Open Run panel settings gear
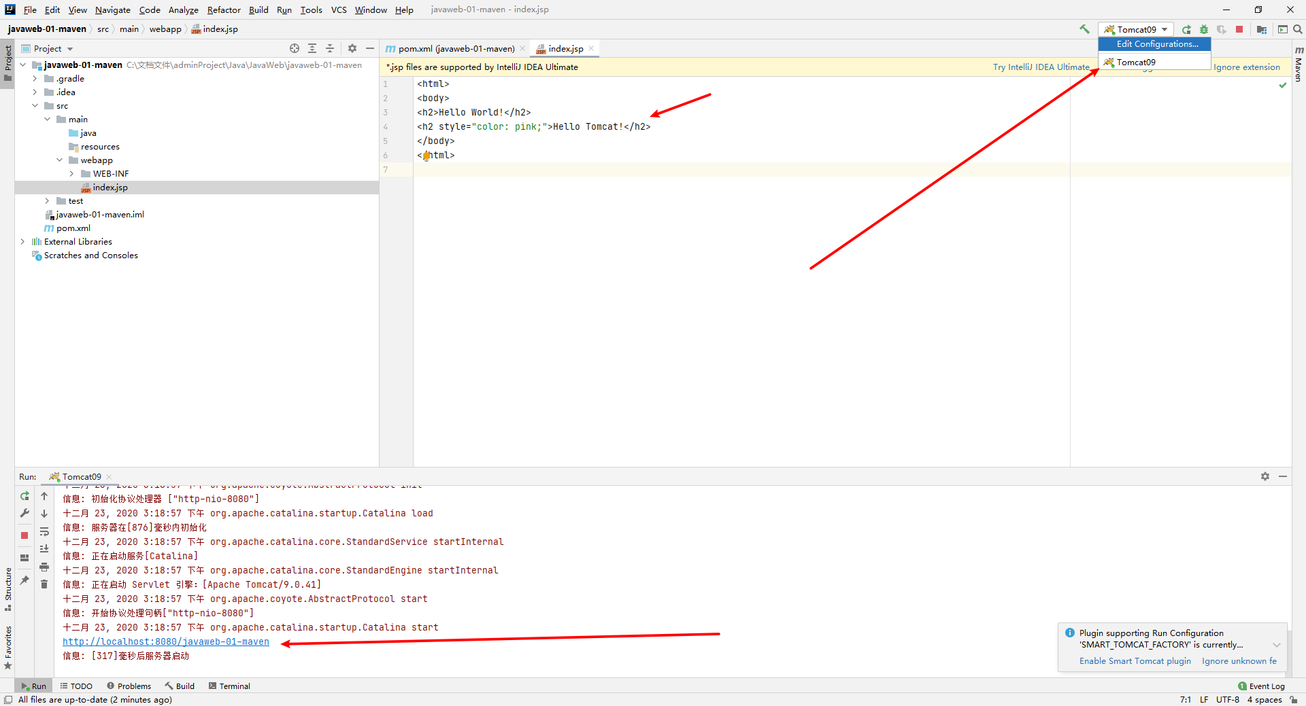The width and height of the screenshot is (1306, 706). (1265, 476)
